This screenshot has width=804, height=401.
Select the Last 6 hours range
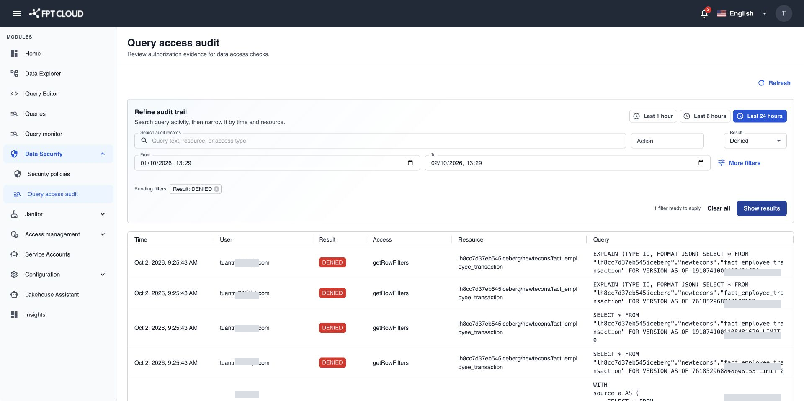(705, 116)
